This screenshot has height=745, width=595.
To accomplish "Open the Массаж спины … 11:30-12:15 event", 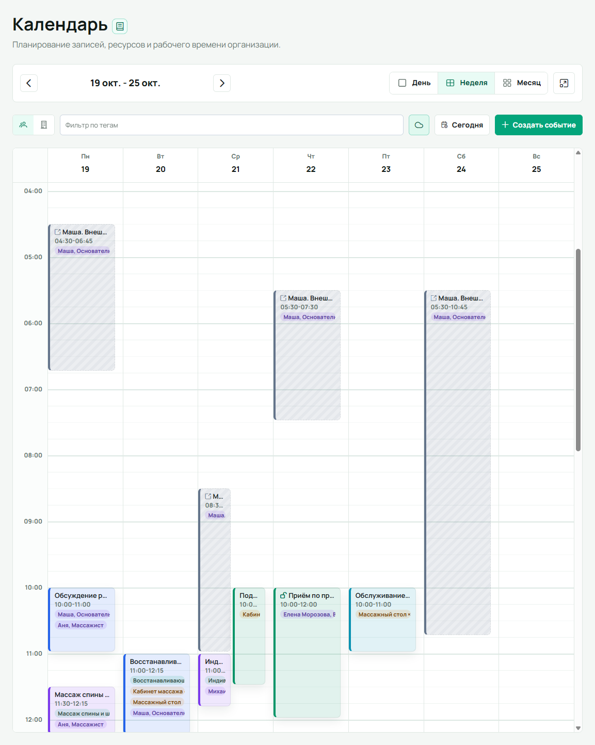I will pyautogui.click(x=82, y=709).
